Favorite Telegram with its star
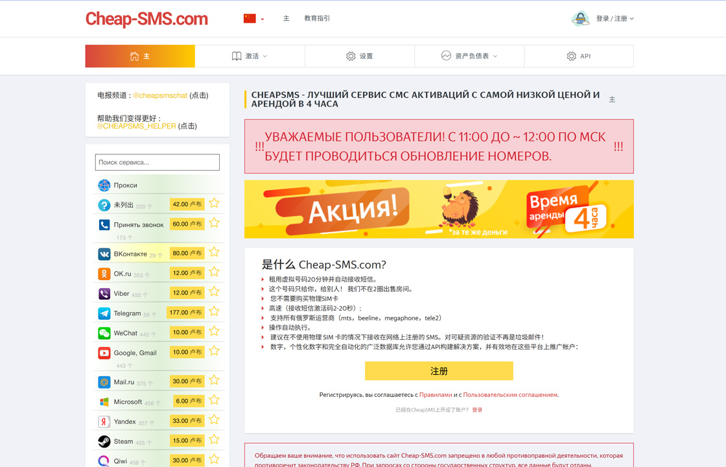This screenshot has height=467, width=726. [x=214, y=311]
